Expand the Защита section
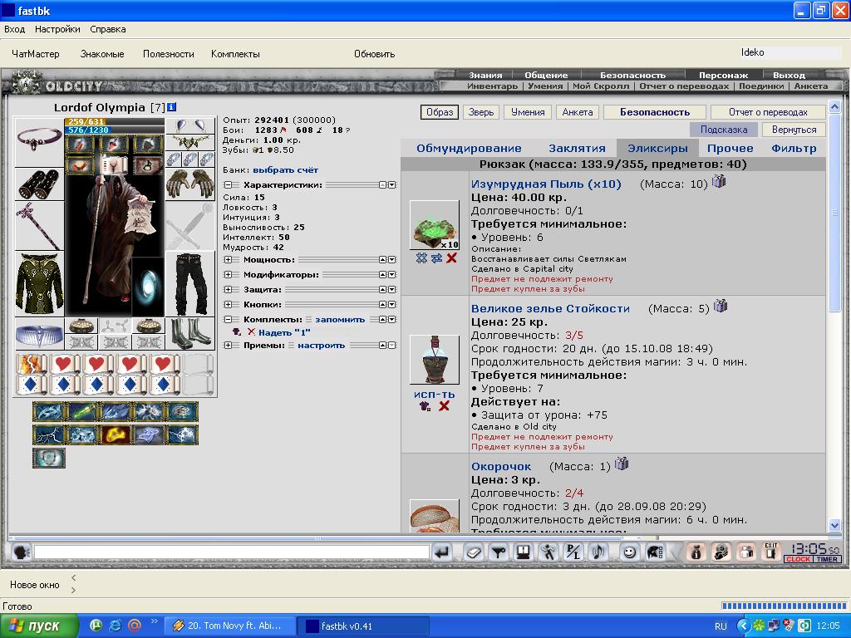The height and width of the screenshot is (638, 851). tap(228, 290)
